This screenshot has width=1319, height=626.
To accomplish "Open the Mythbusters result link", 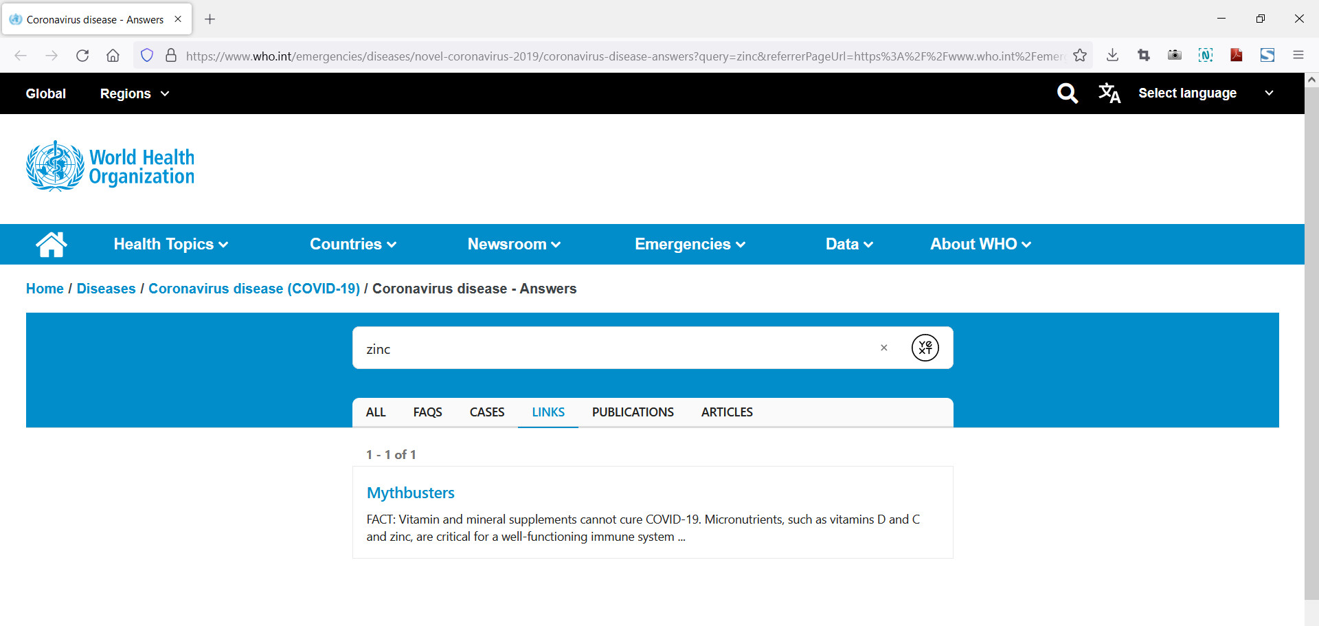I will tap(410, 493).
